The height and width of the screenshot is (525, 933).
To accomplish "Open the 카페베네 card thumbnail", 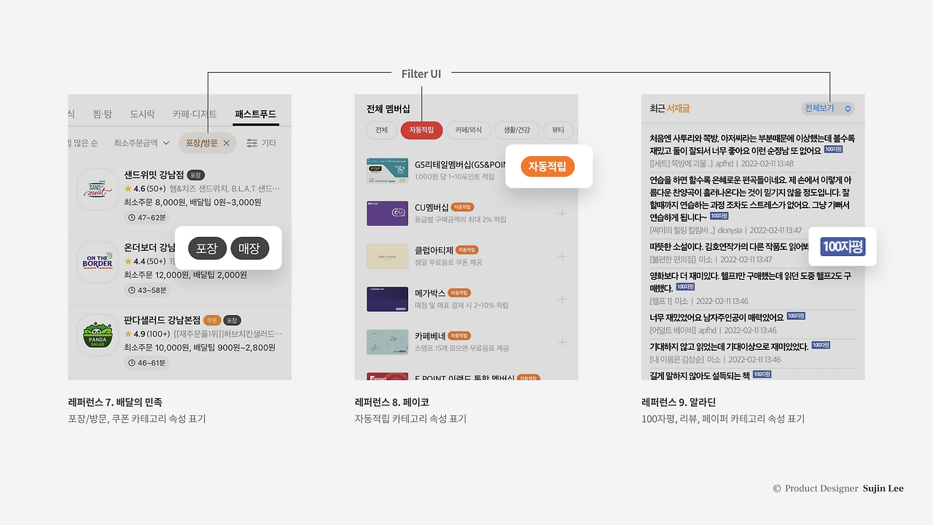I will coord(387,342).
